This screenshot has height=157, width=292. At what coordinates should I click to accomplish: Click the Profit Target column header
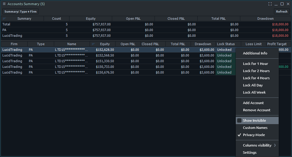coord(278,44)
